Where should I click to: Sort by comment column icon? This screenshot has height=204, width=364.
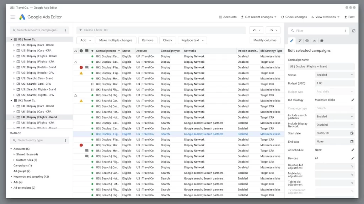pyautogui.click(x=87, y=51)
